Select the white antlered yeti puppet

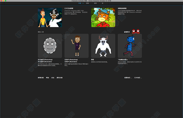point(103,46)
